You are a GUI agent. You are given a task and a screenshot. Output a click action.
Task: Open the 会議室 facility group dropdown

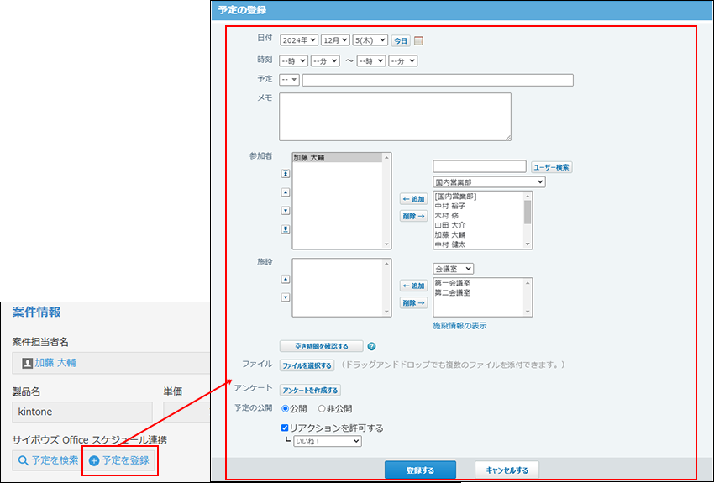tap(454, 269)
